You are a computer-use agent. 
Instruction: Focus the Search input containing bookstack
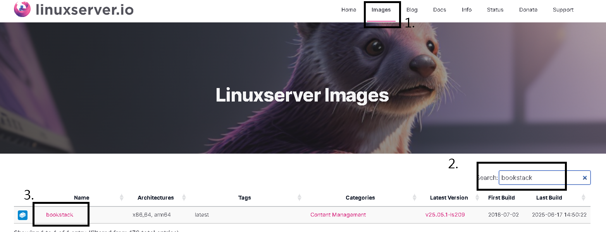544,178
